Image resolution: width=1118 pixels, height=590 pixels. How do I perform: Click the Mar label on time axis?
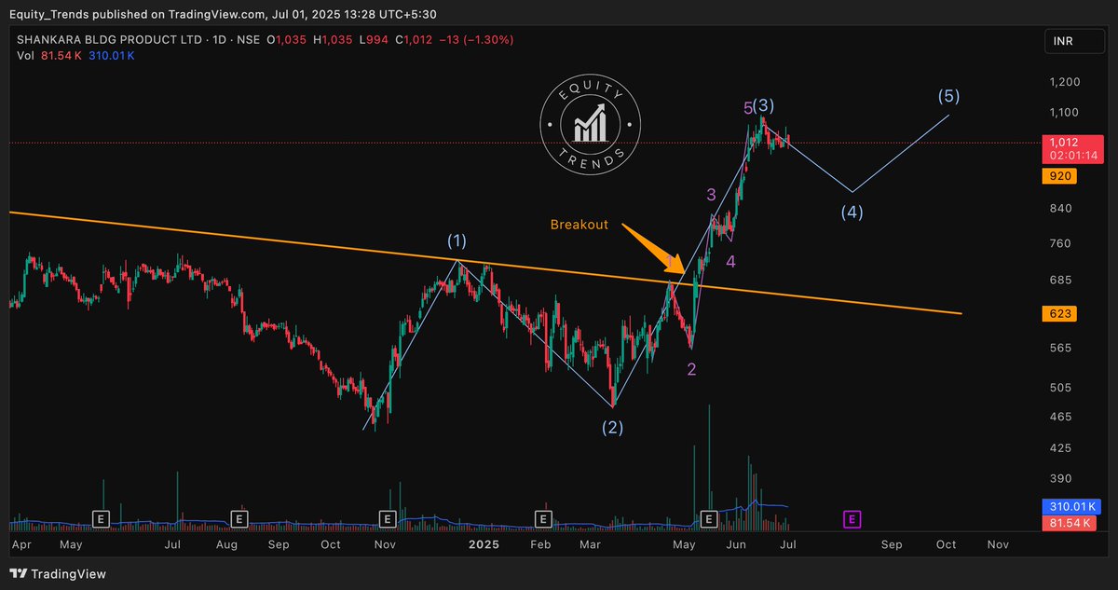[589, 543]
